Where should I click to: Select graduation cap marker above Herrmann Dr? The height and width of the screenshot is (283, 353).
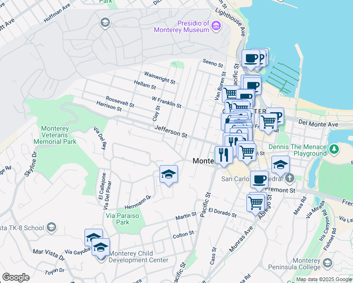point(168,175)
